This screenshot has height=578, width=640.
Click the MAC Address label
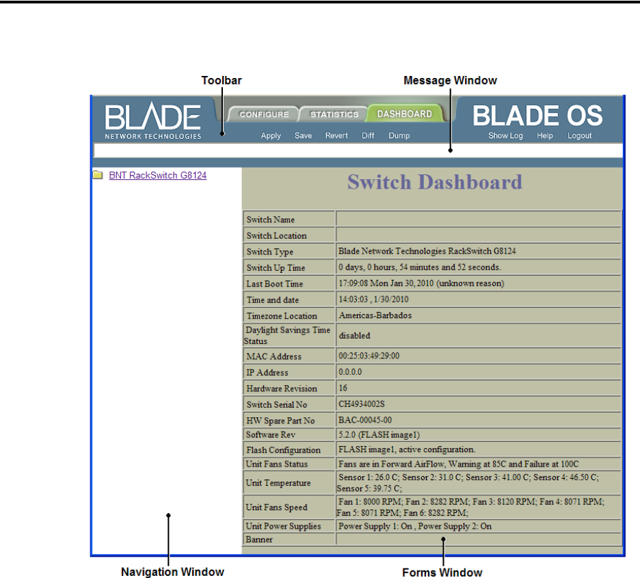(x=274, y=356)
